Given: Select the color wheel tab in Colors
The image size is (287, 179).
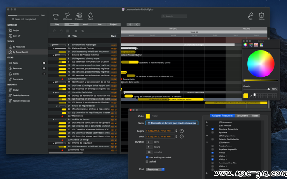Looking at the screenshot, I should click(x=245, y=45).
